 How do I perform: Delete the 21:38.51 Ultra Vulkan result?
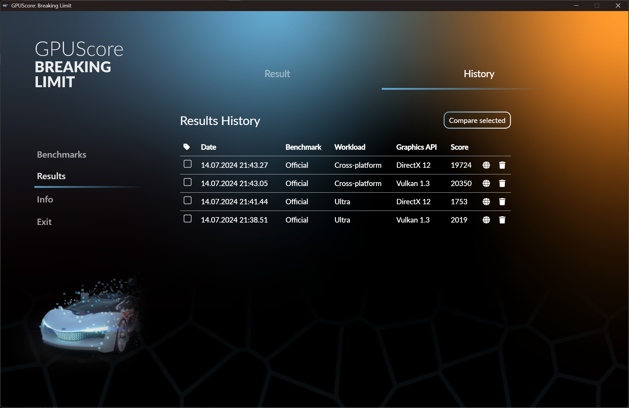[502, 220]
